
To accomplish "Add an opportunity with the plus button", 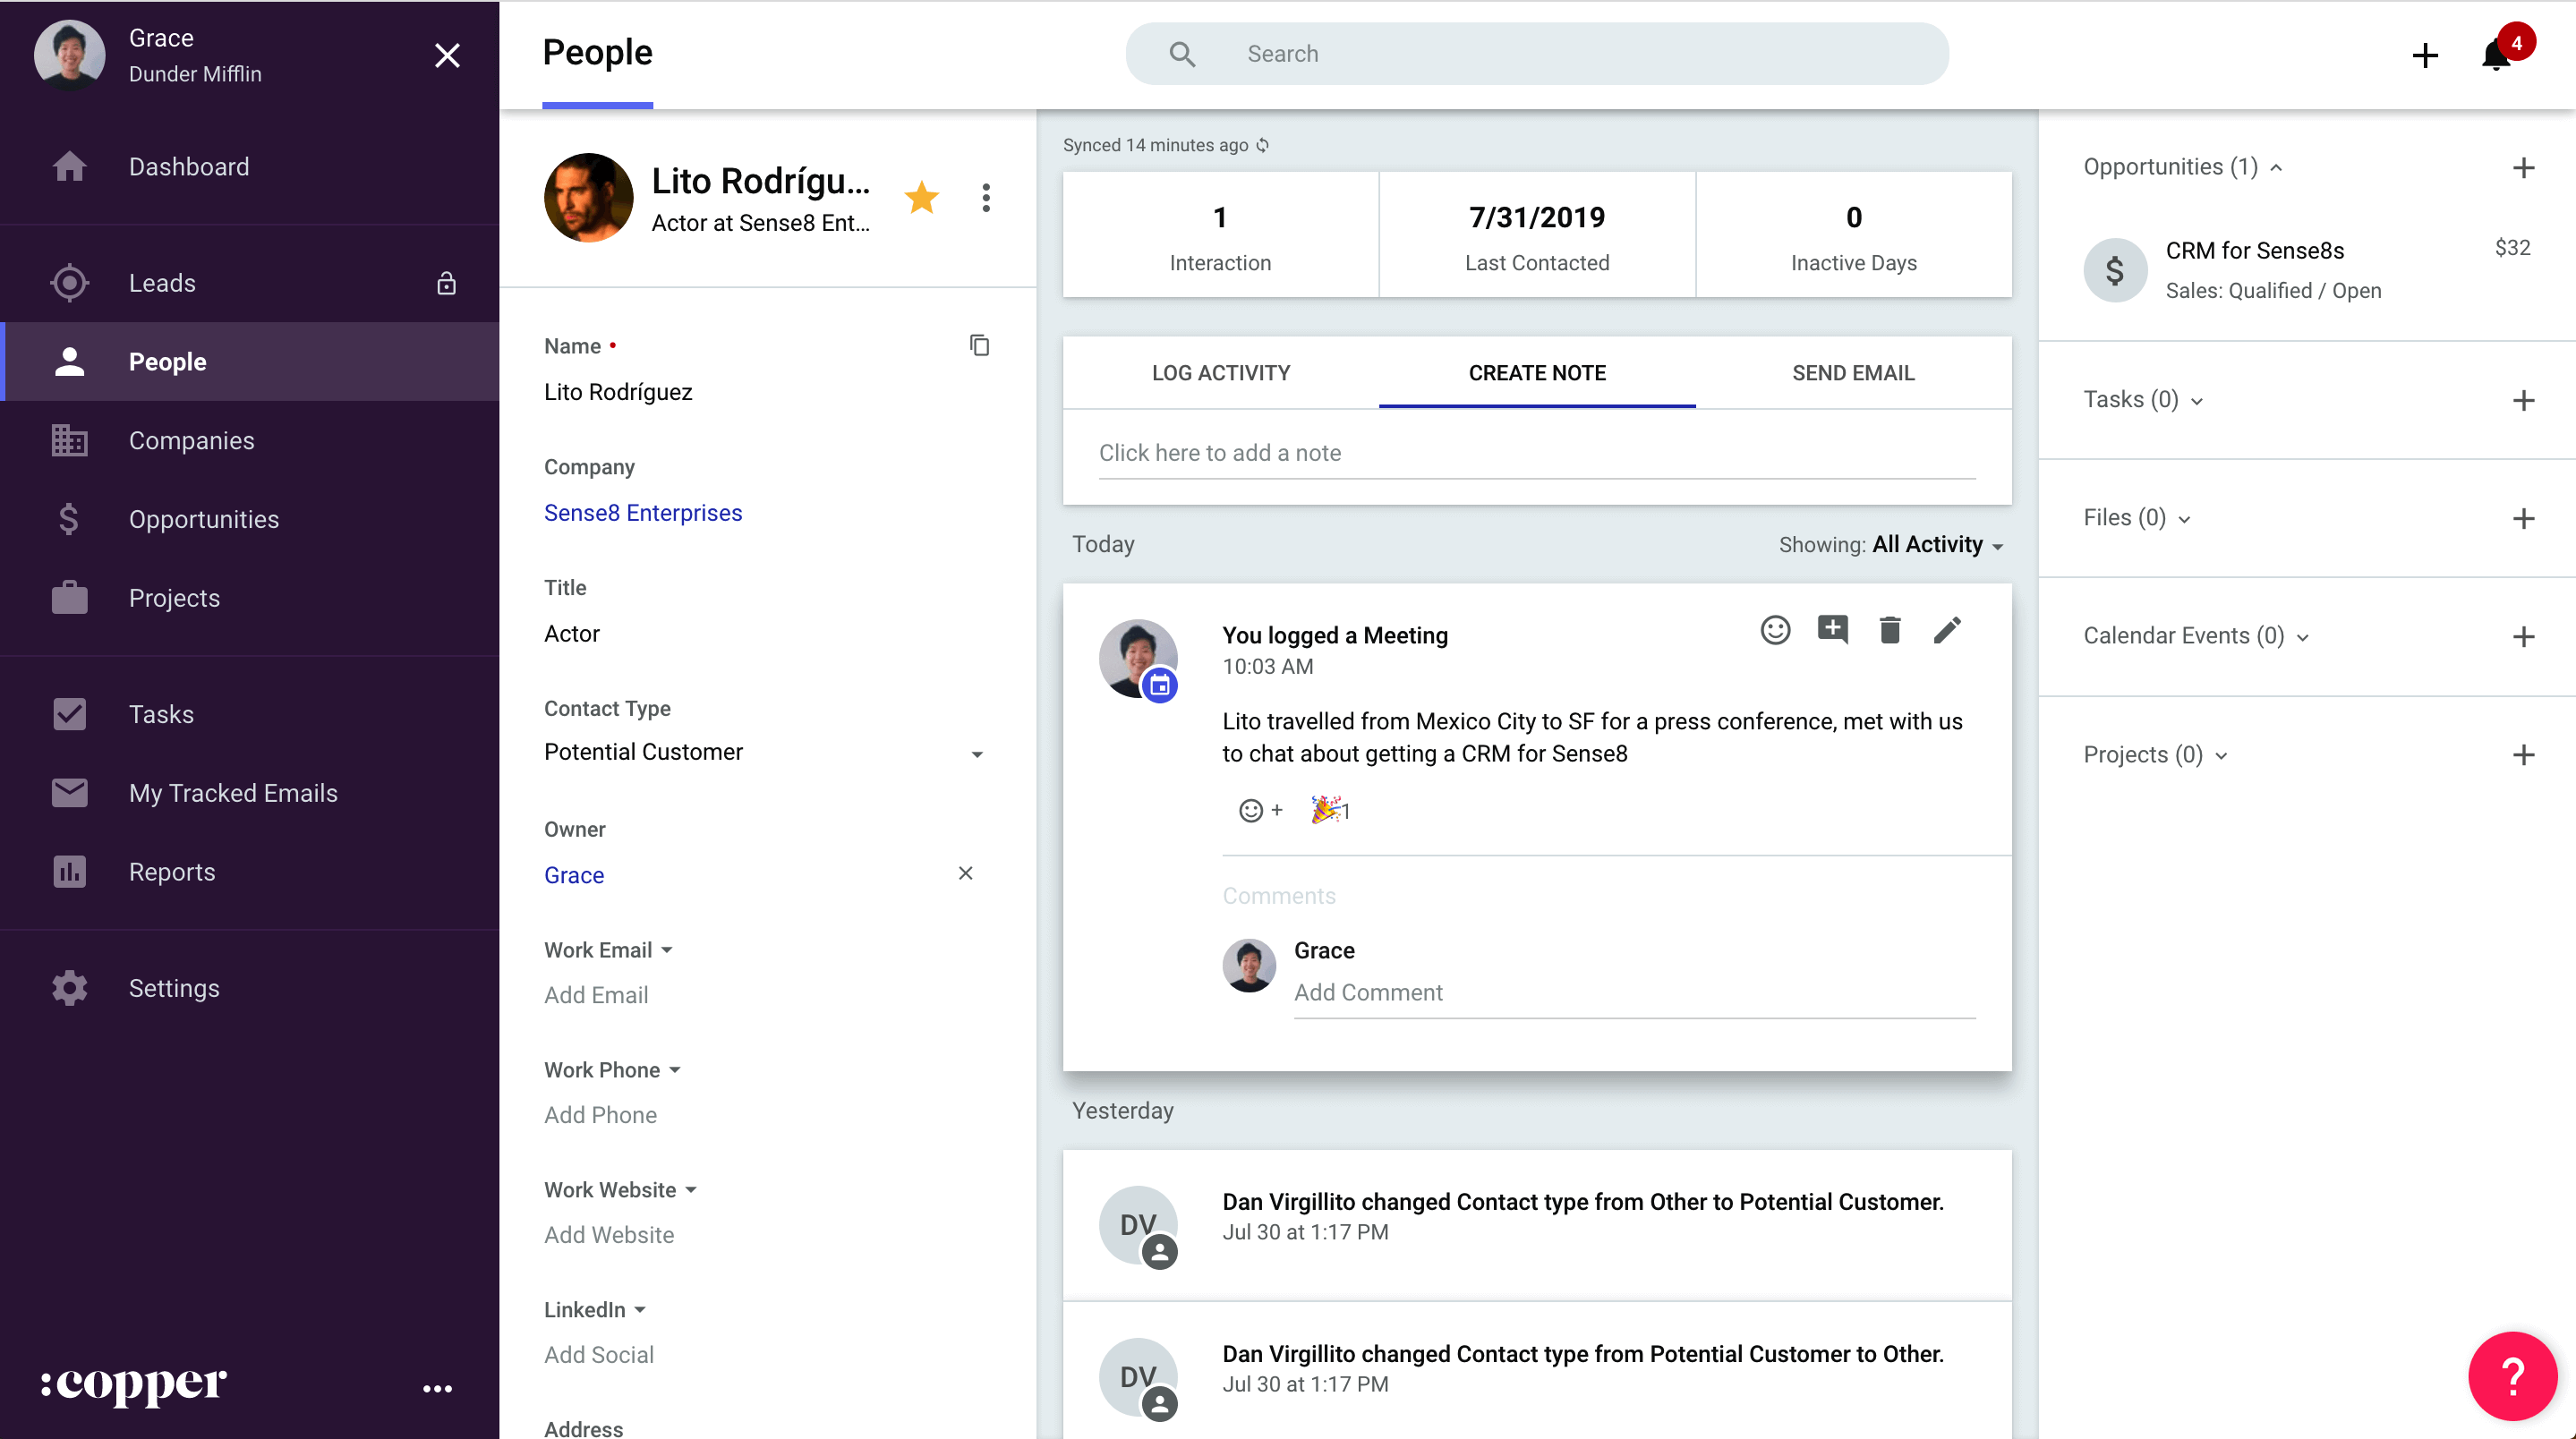I will tap(2523, 167).
